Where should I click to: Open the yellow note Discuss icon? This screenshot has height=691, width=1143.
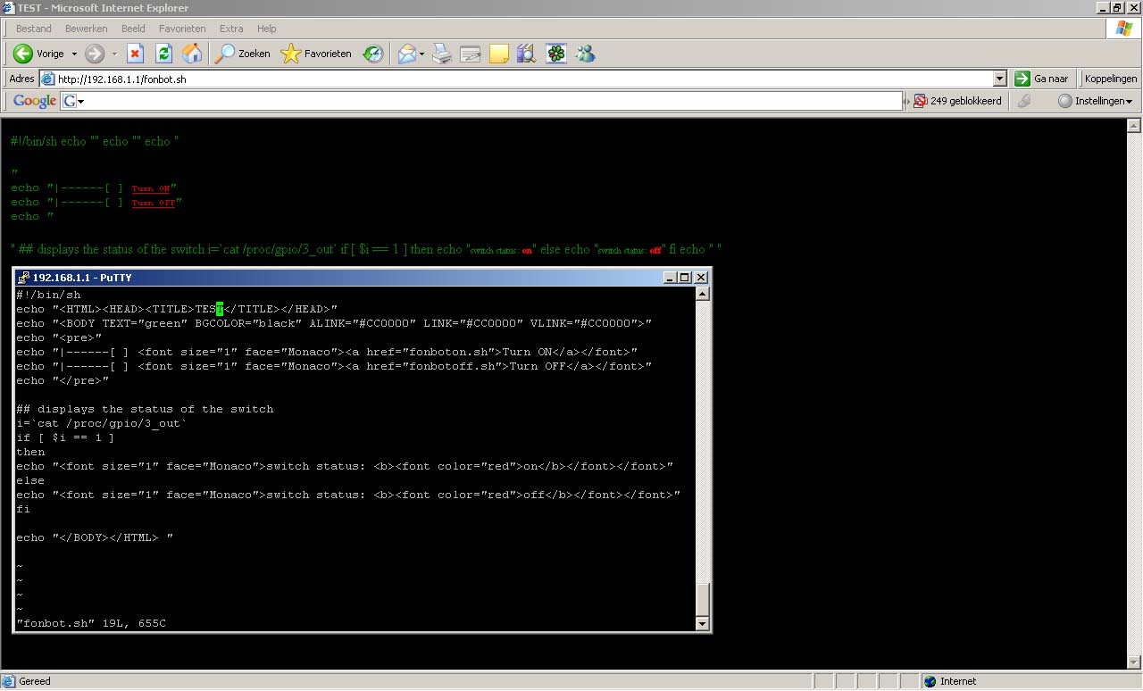499,54
